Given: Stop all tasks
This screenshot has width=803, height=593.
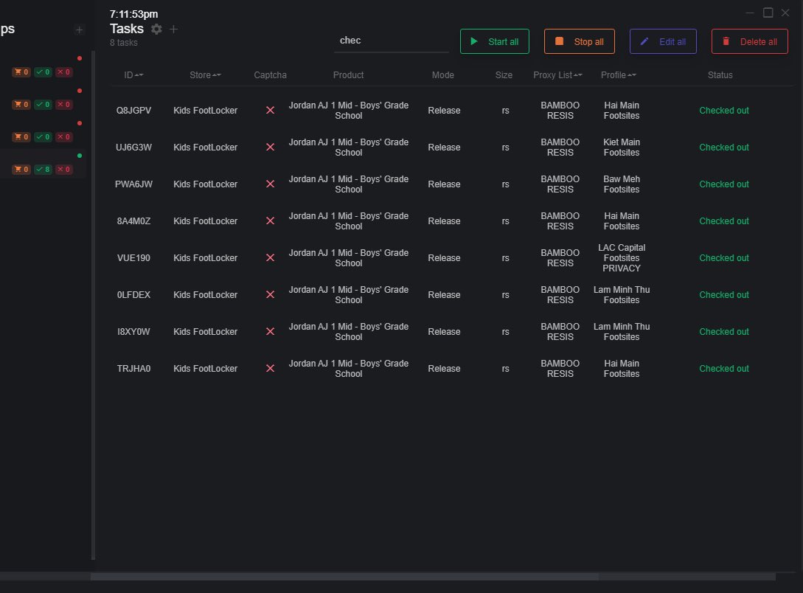Looking at the screenshot, I should [x=579, y=41].
